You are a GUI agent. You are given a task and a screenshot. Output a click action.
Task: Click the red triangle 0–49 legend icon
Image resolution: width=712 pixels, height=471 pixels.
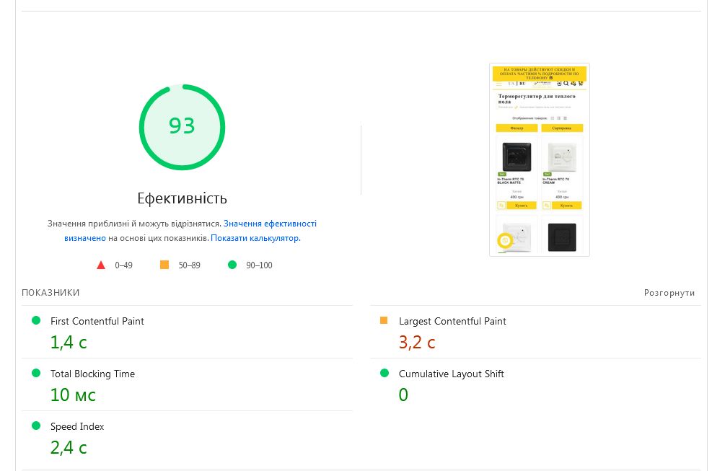(x=101, y=265)
